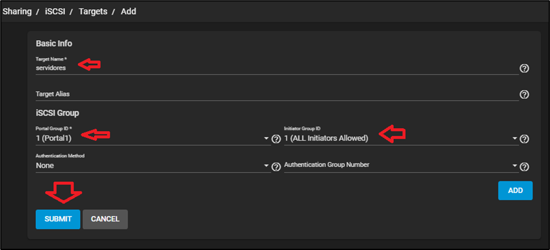
Task: Go to the iSCSI breadcrumb
Action: (55, 11)
